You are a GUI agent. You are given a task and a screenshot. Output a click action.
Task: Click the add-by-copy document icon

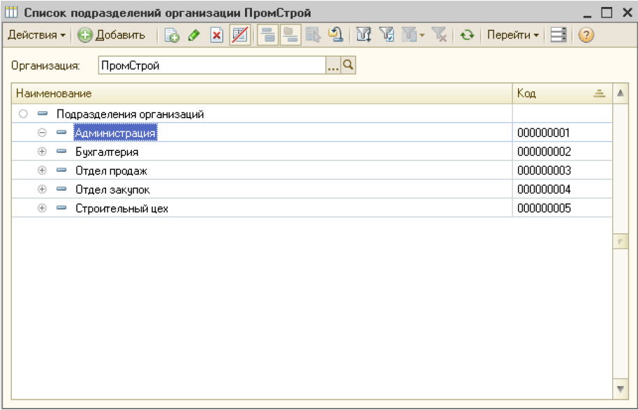click(172, 35)
